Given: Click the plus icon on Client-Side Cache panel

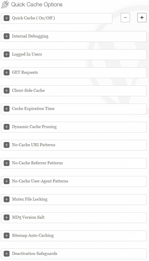Looking at the screenshot, I should click(x=6, y=90).
